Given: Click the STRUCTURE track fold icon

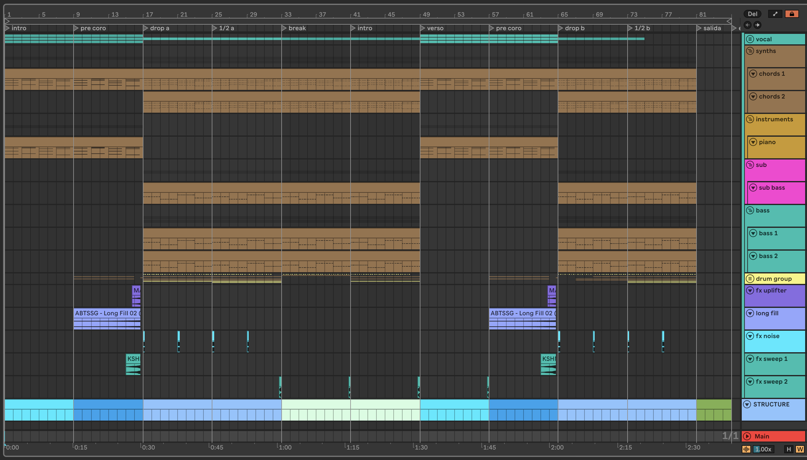Looking at the screenshot, I should tap(747, 404).
